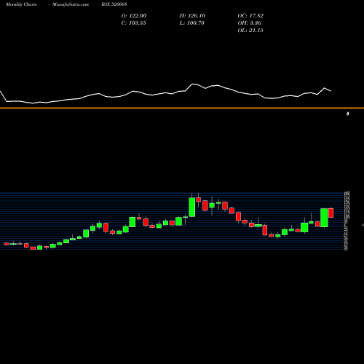364x364 pixels.
Task: Click the tallest green candlestick on the chart
Action: pyautogui.click(x=192, y=207)
